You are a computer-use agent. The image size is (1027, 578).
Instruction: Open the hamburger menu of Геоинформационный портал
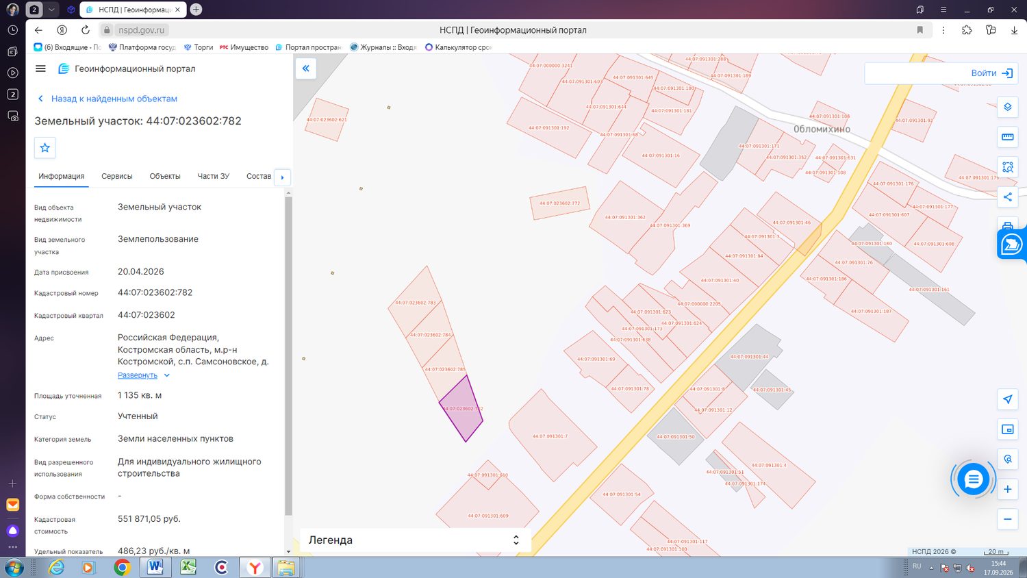[x=40, y=68]
